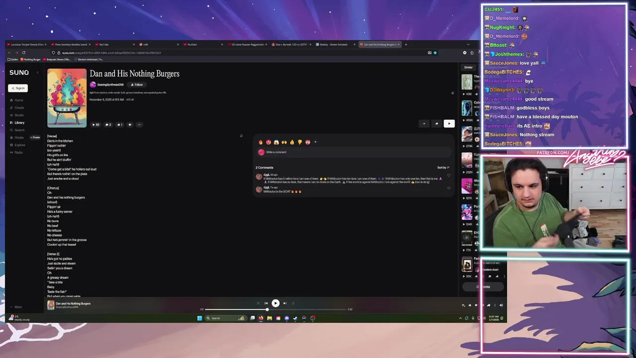Expand the More section in the sidebar

pyautogui.click(x=16, y=307)
